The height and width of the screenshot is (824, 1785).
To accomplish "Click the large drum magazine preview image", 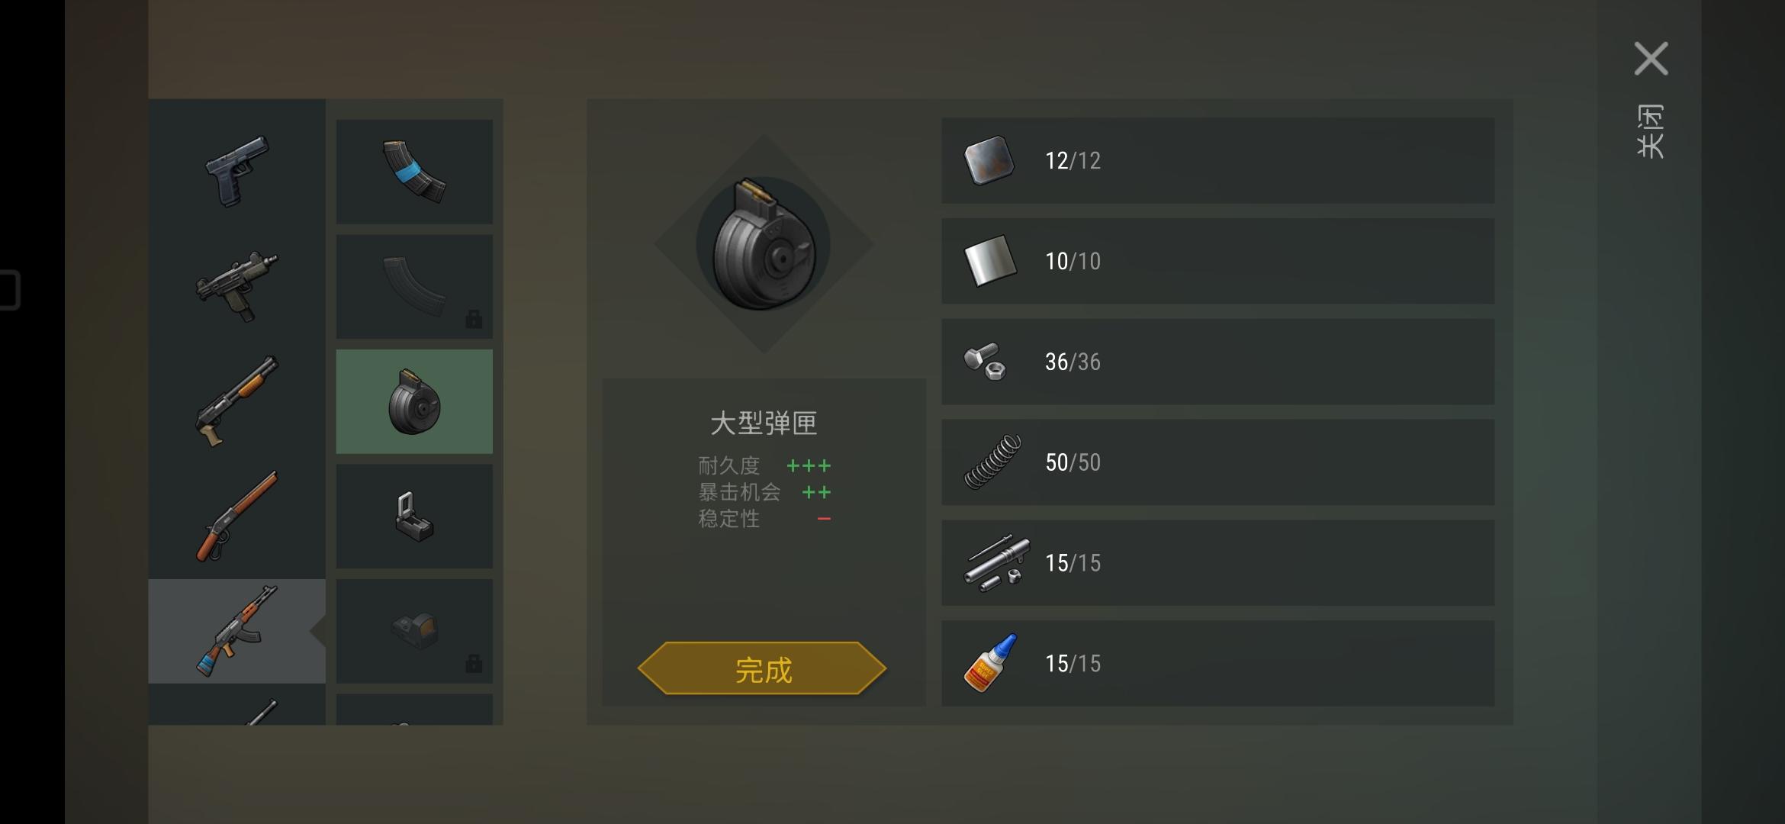I will coord(764,244).
